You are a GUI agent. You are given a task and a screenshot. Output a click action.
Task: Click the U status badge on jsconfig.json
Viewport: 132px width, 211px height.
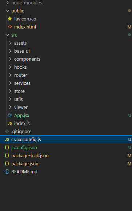tap(130, 148)
